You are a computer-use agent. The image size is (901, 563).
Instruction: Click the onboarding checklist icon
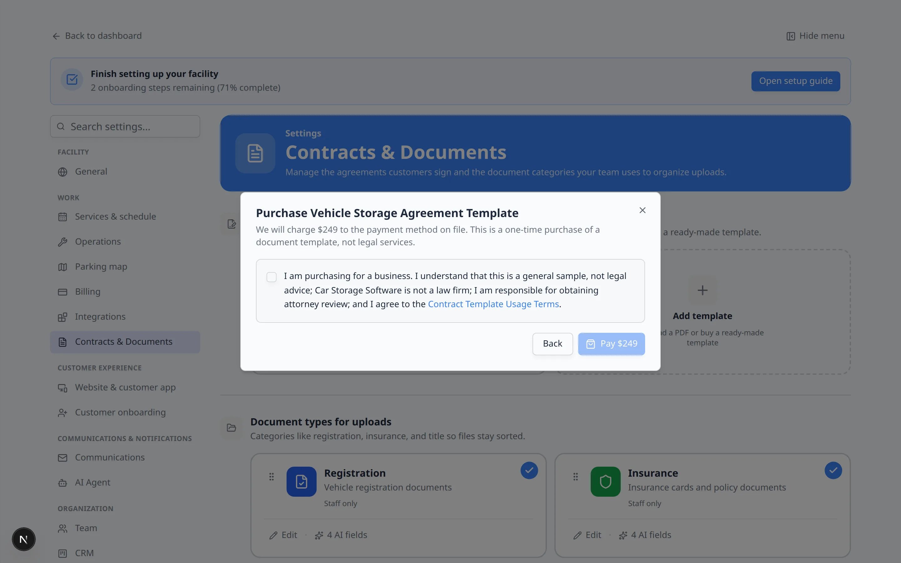pyautogui.click(x=72, y=79)
